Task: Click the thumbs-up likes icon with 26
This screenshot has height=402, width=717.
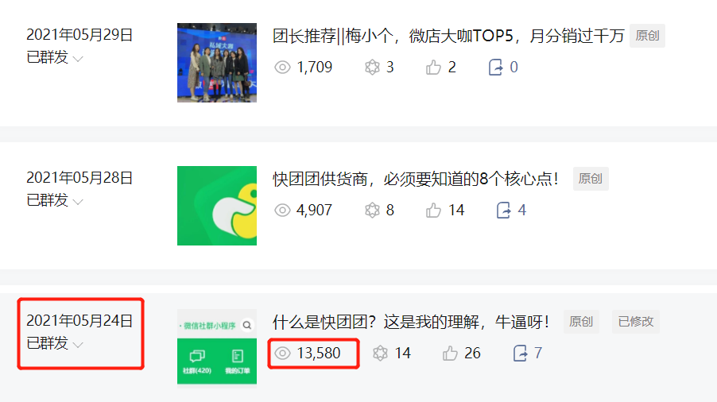Action: click(450, 353)
